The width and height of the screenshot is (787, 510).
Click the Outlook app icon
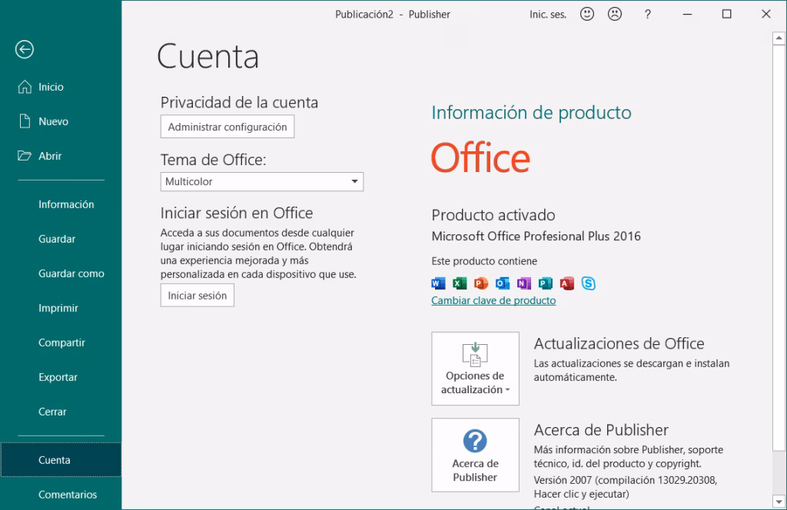[503, 283]
